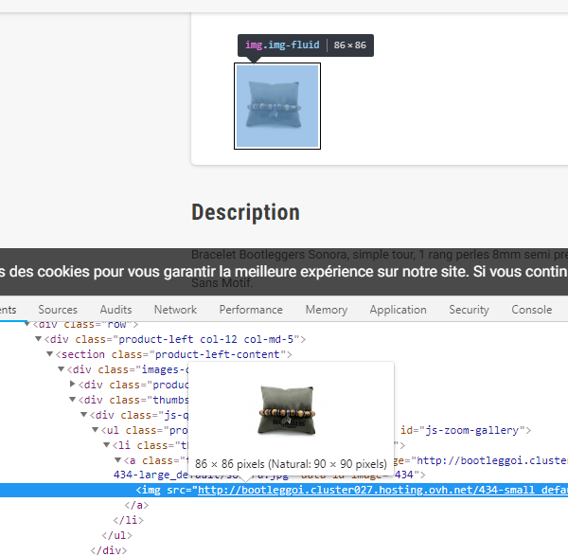This screenshot has height=556, width=568.
Task: Collapse the li element node arrow
Action: (106, 445)
